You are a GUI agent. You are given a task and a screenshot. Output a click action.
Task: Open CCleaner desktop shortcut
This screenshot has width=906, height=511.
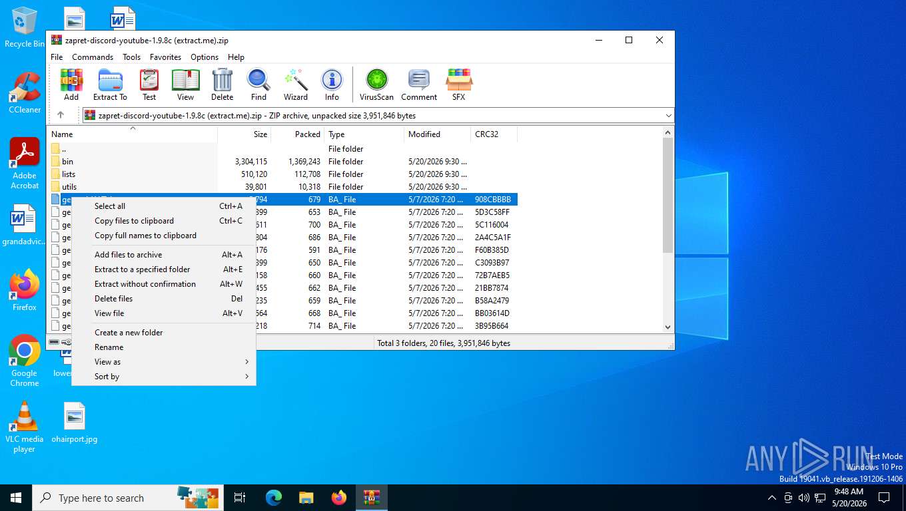(25, 93)
